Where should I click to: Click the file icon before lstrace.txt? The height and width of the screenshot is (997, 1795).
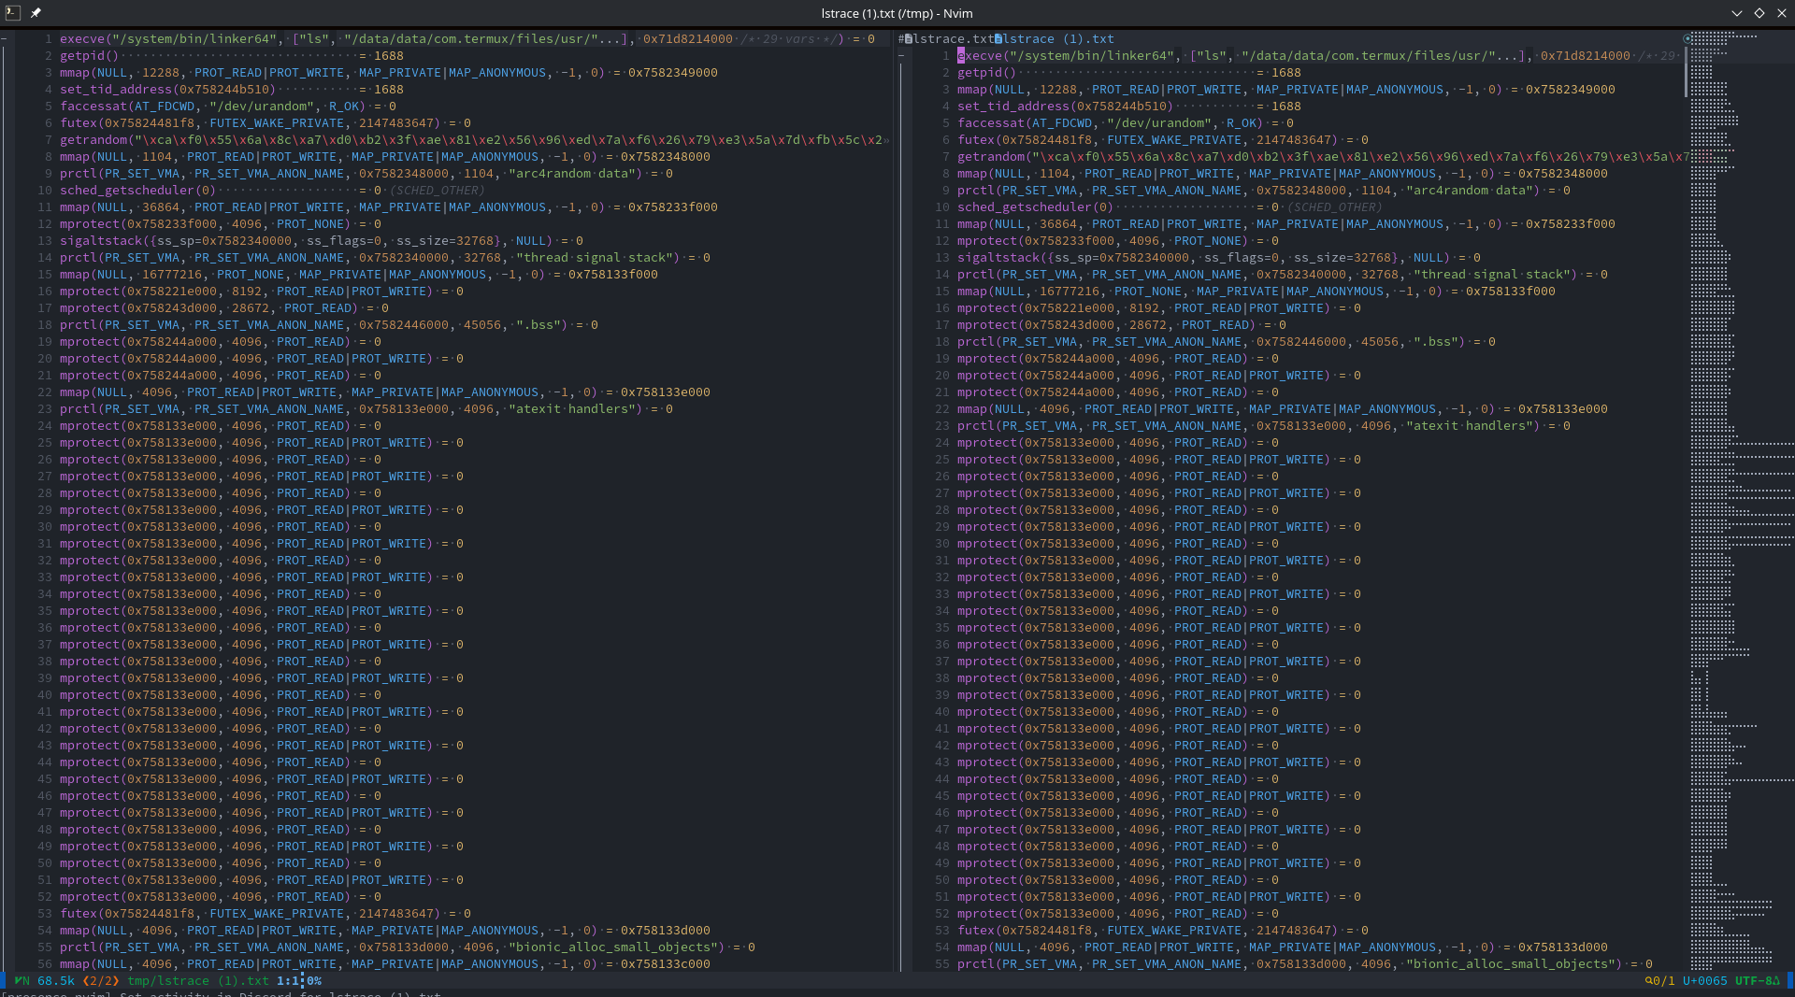click(x=909, y=38)
